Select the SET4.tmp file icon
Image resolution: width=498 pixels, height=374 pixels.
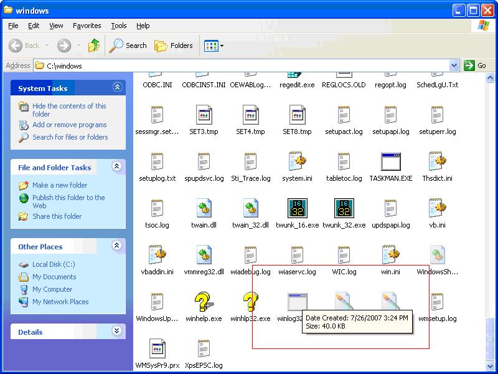click(251, 115)
